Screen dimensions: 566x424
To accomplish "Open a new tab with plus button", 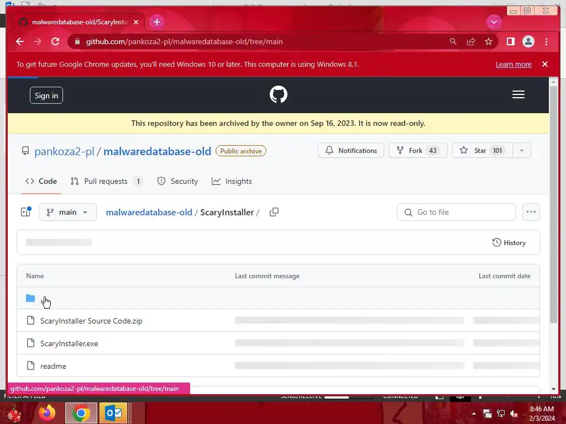I will coord(156,22).
